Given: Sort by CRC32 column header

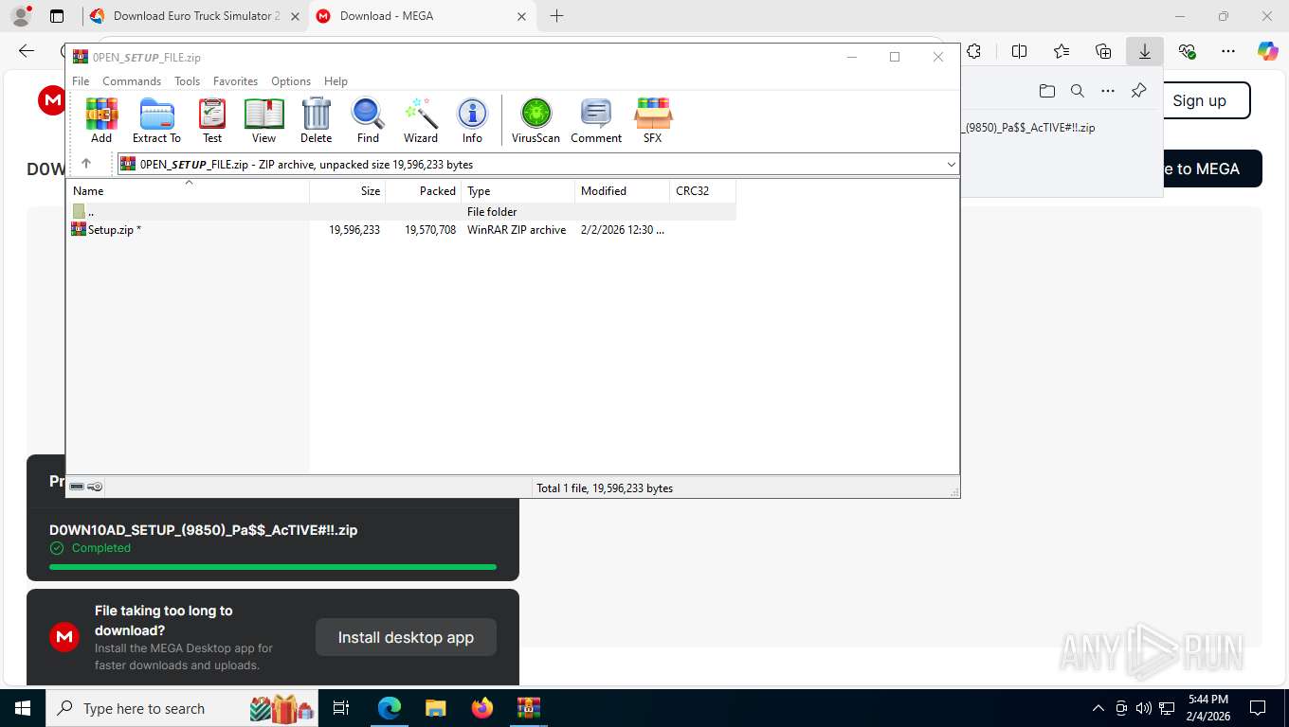Looking at the screenshot, I should click(702, 191).
